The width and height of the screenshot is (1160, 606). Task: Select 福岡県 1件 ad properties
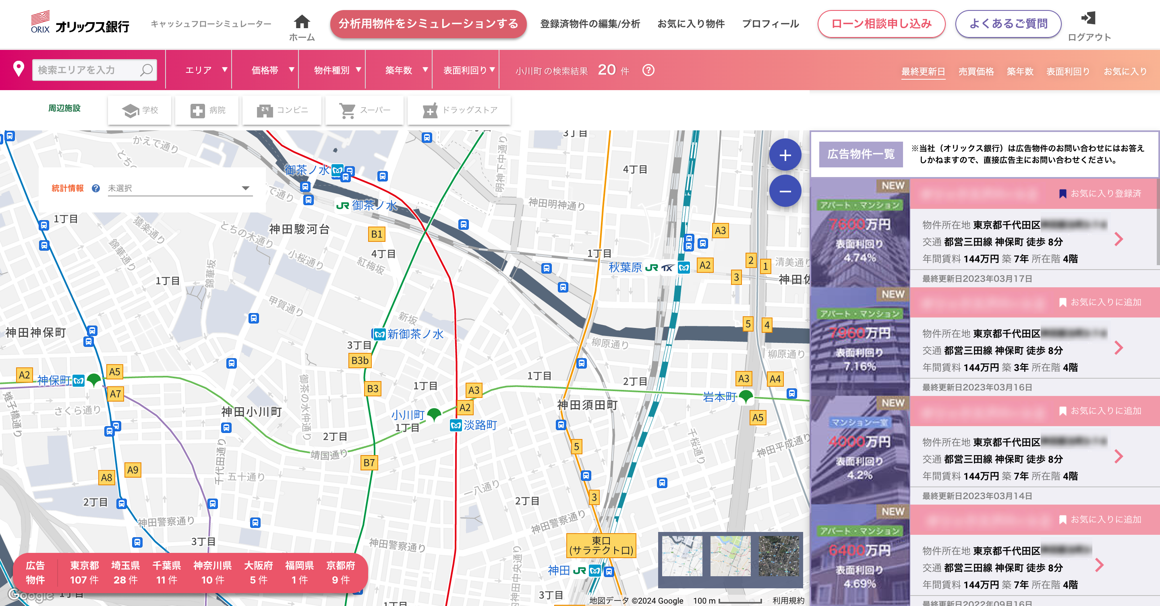[299, 572]
